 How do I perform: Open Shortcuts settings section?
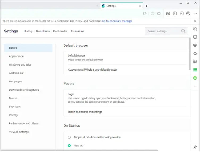tap(15, 107)
